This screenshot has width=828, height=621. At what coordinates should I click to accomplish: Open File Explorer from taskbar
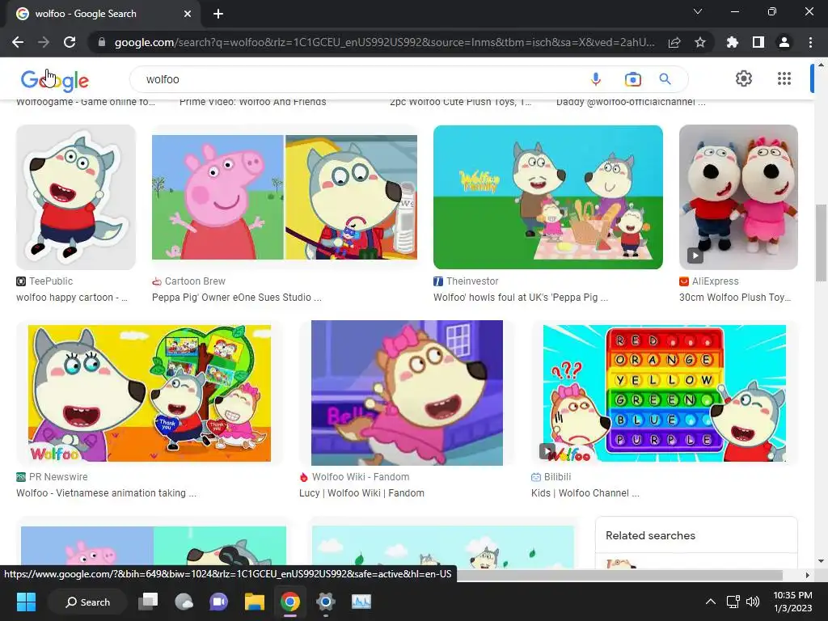[255, 602]
